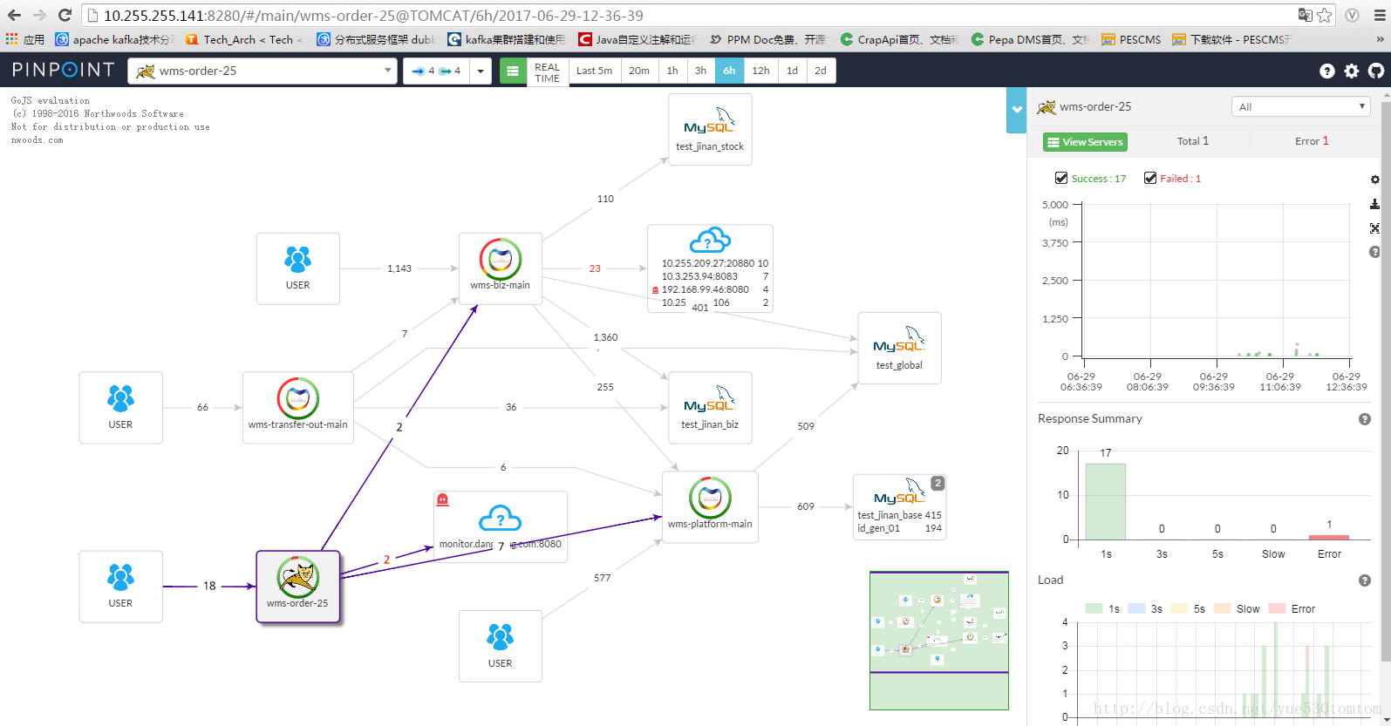The width and height of the screenshot is (1391, 726).
Task: Select the wms-transfer-out-main node
Action: pyautogui.click(x=297, y=407)
